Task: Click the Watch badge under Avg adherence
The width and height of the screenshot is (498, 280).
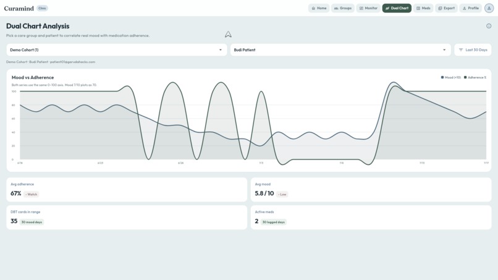Action: click(31, 194)
